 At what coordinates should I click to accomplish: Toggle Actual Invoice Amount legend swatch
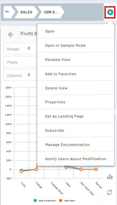coord(35,200)
